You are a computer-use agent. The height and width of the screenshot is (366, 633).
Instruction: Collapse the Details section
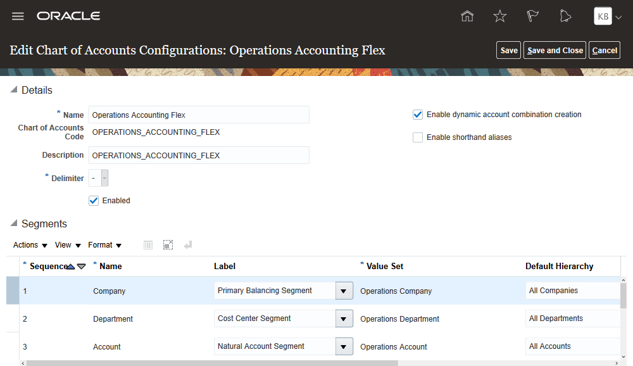14,91
